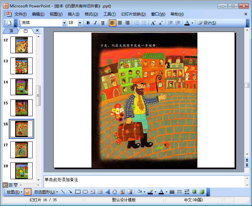The height and width of the screenshot is (206, 252).
Task: Open the 帮助(H) menu
Action: tap(177, 14)
